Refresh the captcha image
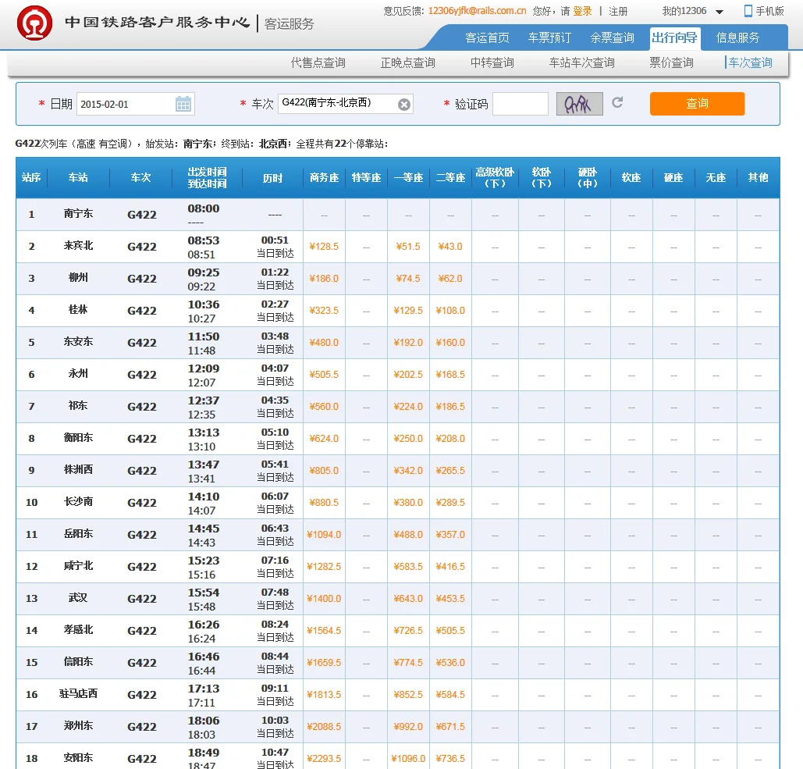Screen dimensions: 803x769 [x=617, y=102]
